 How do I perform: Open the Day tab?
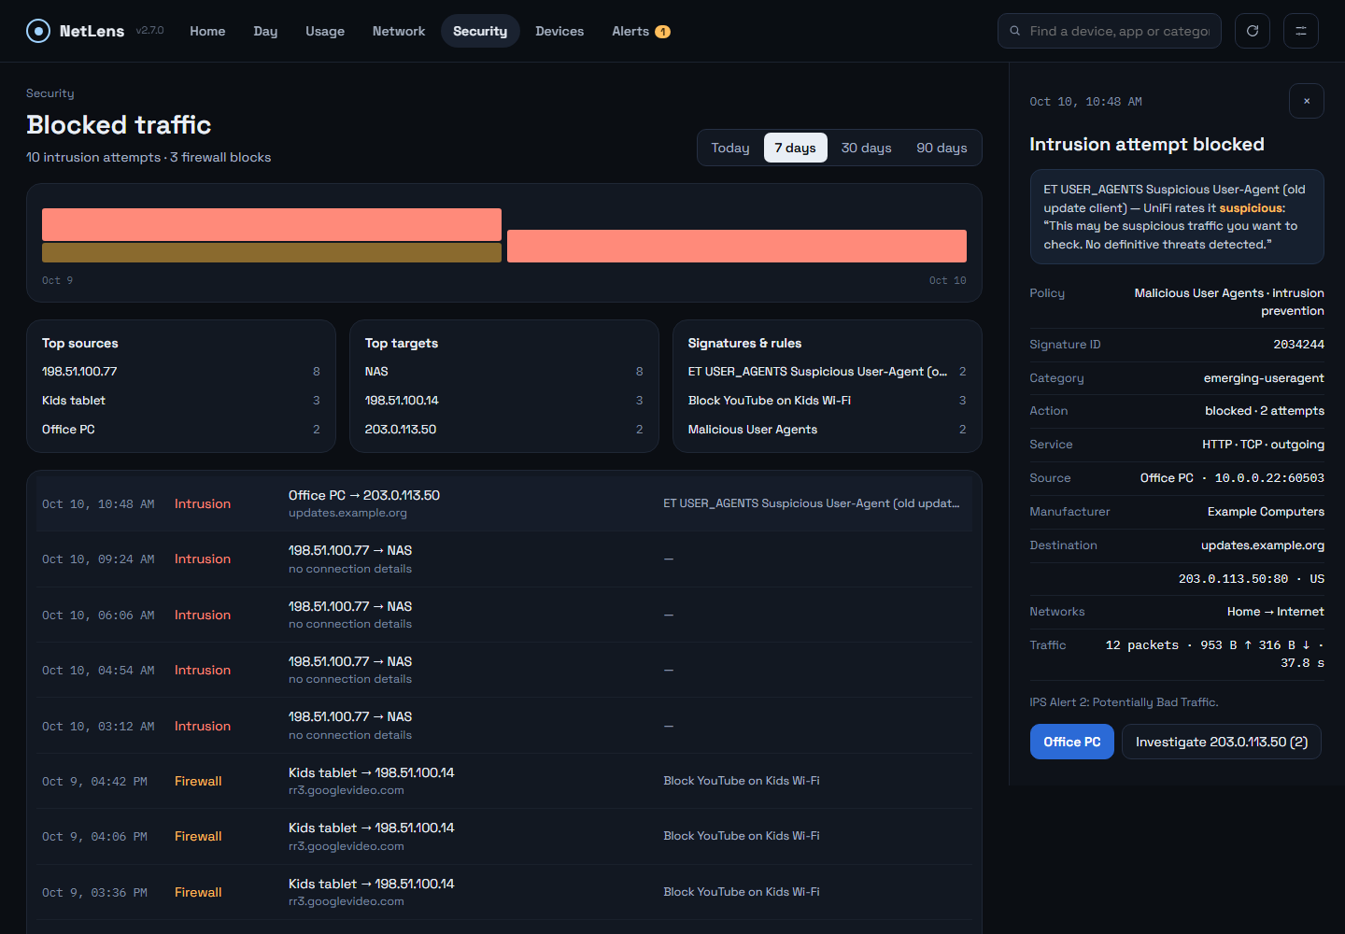tap(265, 31)
